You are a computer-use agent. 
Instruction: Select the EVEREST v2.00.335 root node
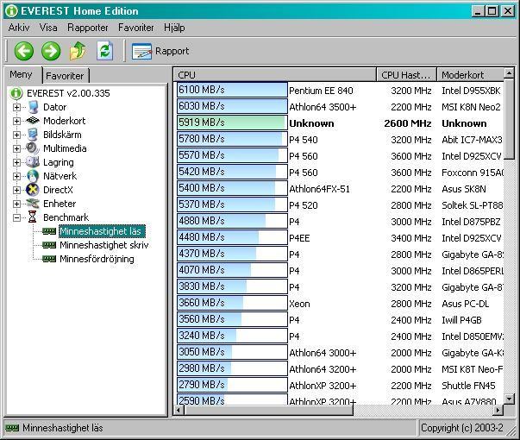(68, 93)
